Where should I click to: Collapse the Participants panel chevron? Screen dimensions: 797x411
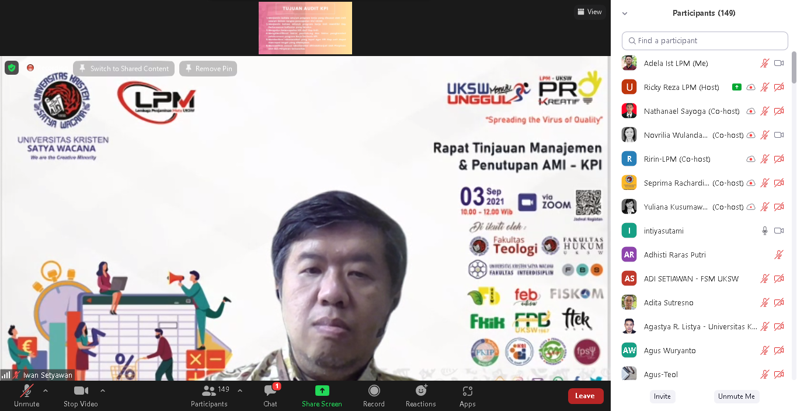pos(625,13)
